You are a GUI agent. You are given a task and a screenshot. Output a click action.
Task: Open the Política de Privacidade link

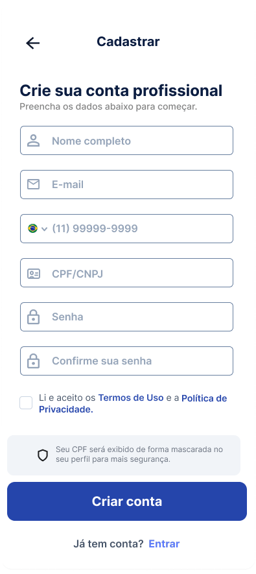pos(133,404)
